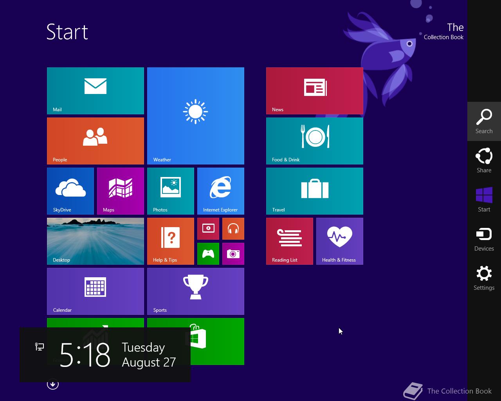The width and height of the screenshot is (501, 401).
Task: Select the Devices charm
Action: pyautogui.click(x=484, y=239)
